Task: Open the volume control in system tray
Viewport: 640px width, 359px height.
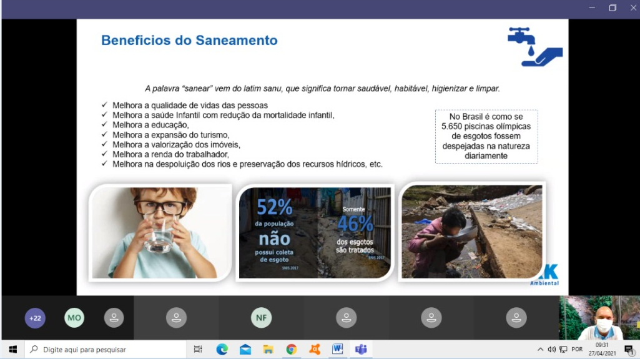Action: (551, 350)
